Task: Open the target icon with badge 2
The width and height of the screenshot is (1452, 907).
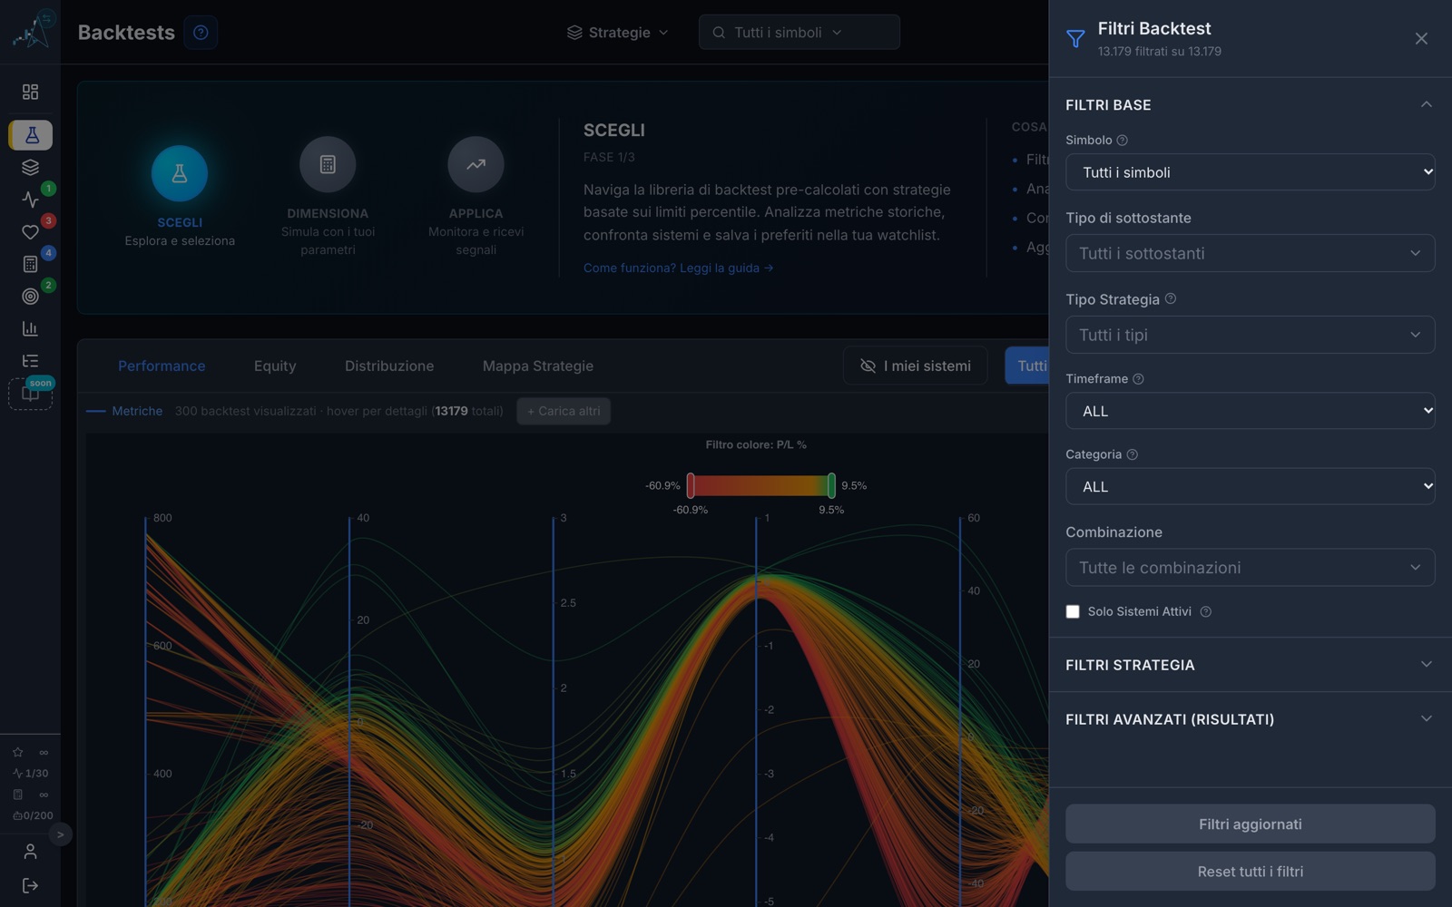Action: click(30, 297)
